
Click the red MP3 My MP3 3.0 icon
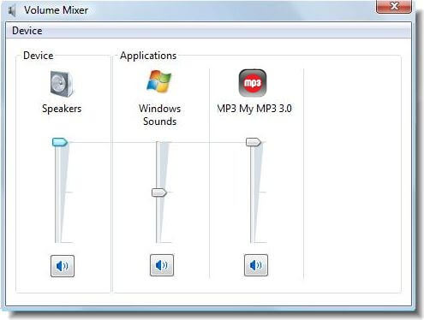253,83
